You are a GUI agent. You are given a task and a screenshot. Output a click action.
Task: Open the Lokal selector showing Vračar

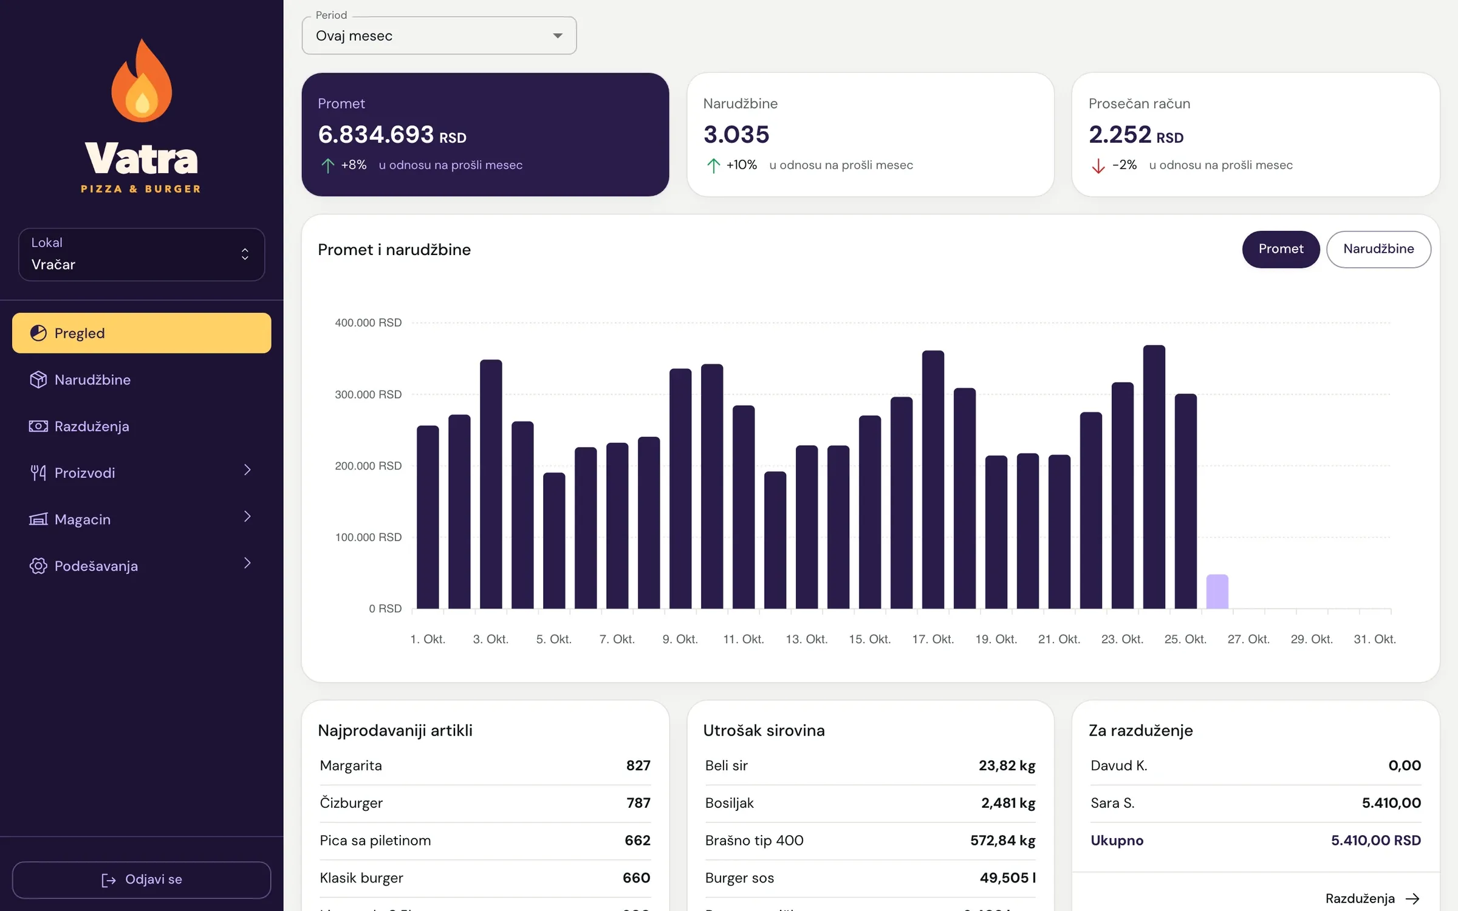pyautogui.click(x=142, y=254)
